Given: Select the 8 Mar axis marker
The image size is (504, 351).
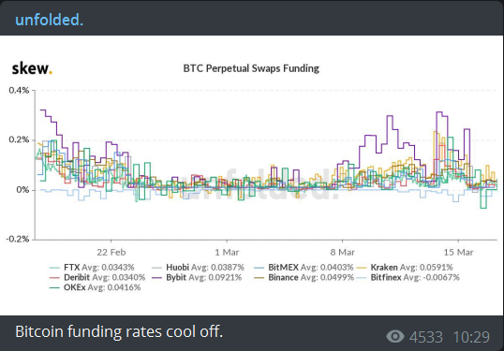Looking at the screenshot, I should (343, 252).
